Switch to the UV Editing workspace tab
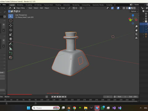The height and width of the screenshot is (111, 148). pyautogui.click(x=38, y=5)
